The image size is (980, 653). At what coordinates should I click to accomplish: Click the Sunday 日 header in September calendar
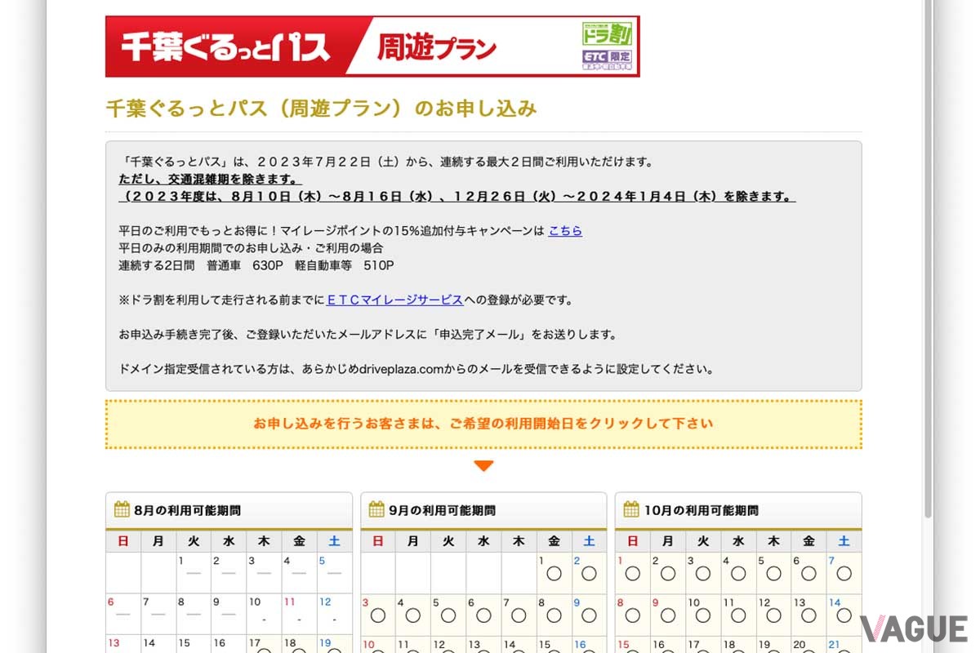pyautogui.click(x=377, y=540)
